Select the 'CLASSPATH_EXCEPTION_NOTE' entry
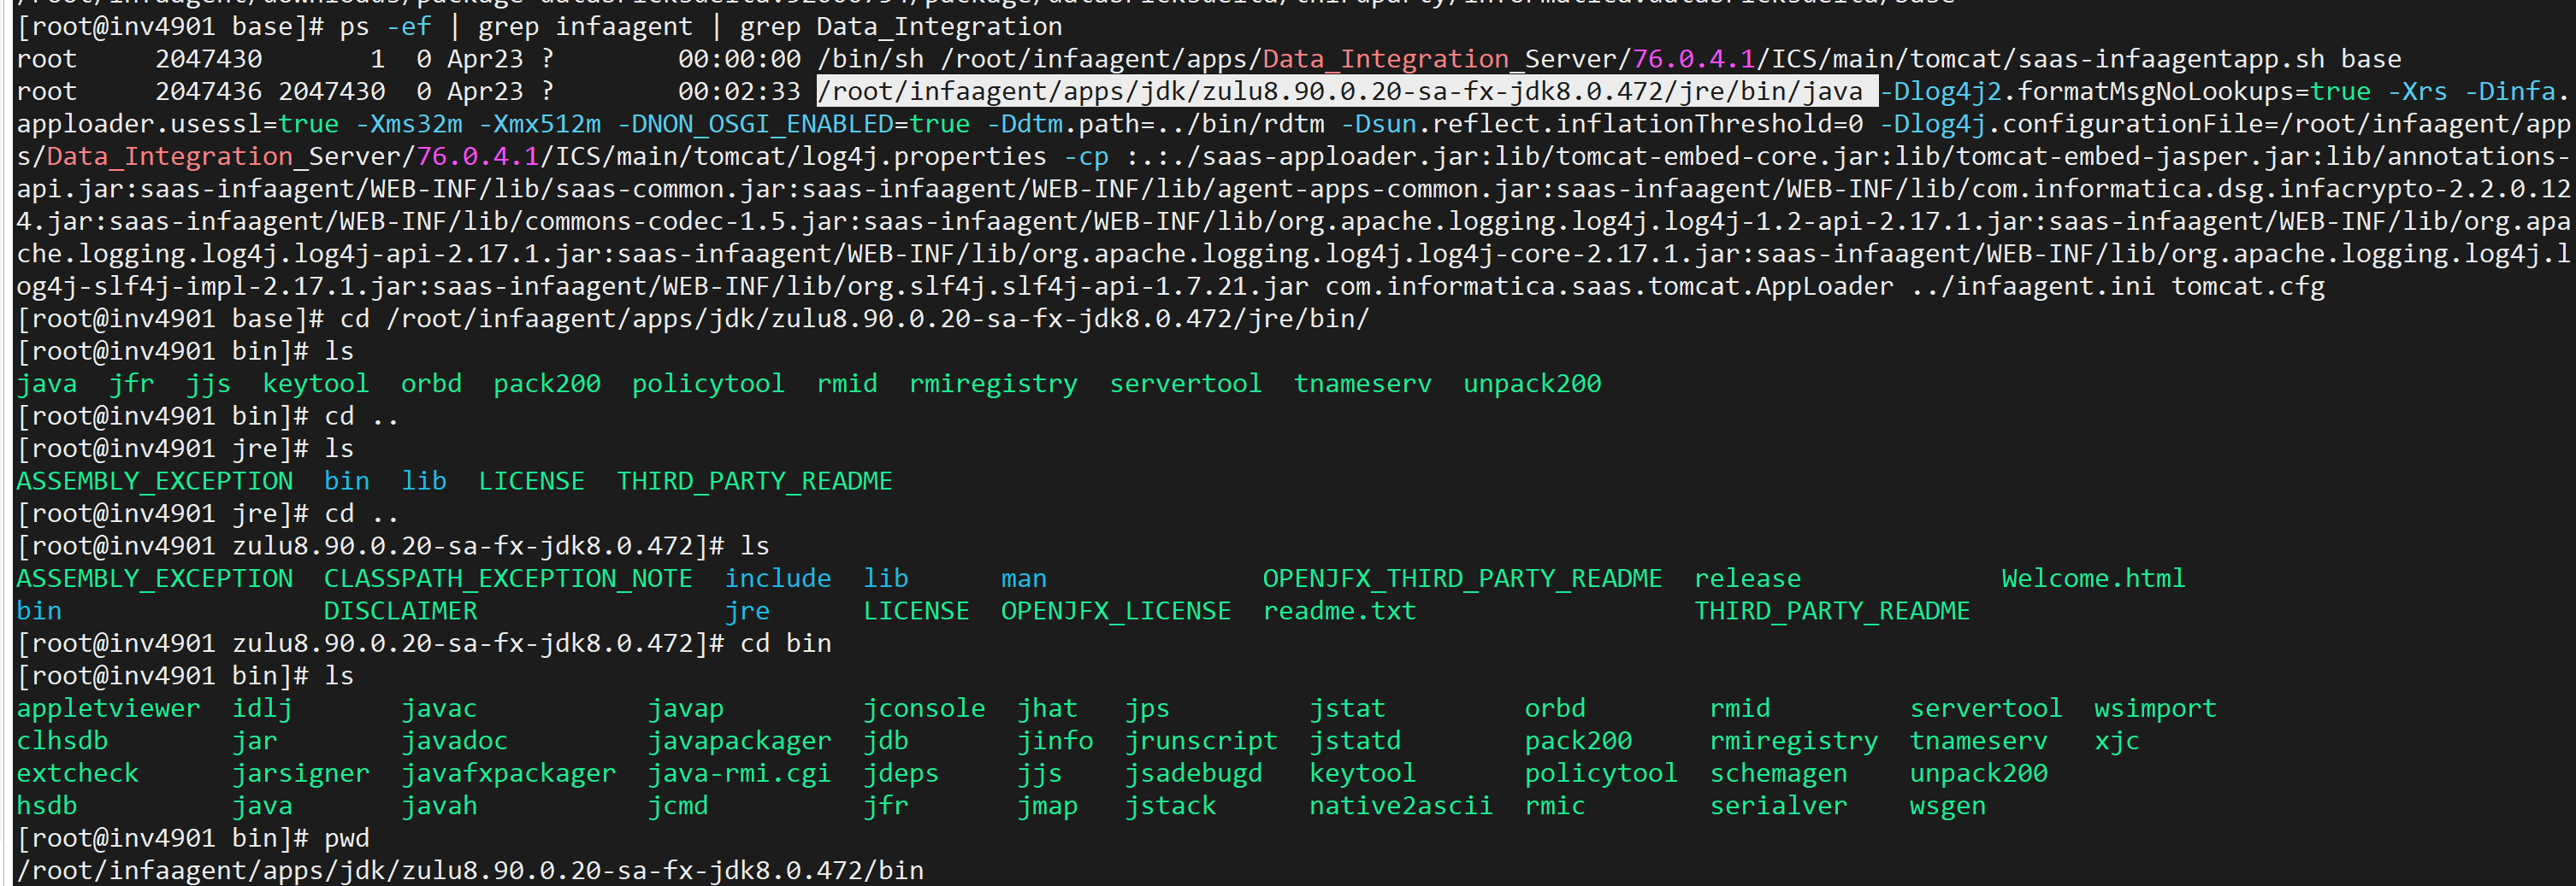 tap(508, 578)
